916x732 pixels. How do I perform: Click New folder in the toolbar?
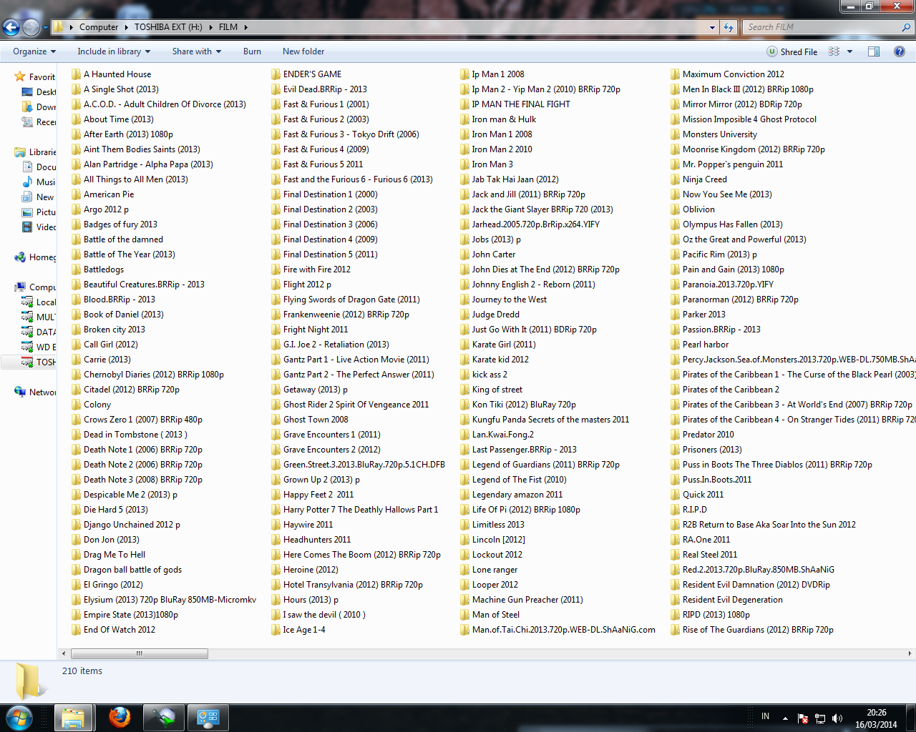(x=303, y=51)
